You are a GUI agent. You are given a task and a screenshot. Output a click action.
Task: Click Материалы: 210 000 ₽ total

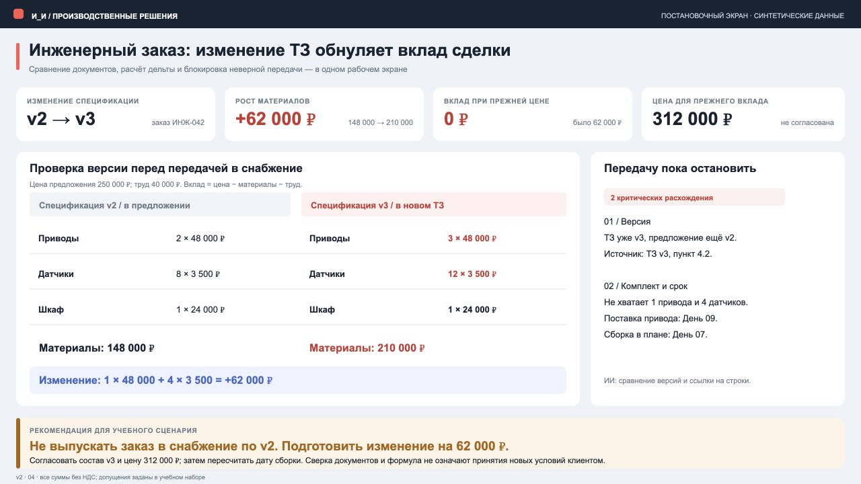click(367, 348)
